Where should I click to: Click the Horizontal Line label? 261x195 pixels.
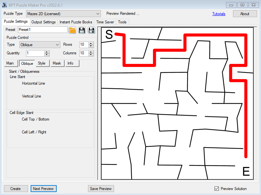point(34,83)
